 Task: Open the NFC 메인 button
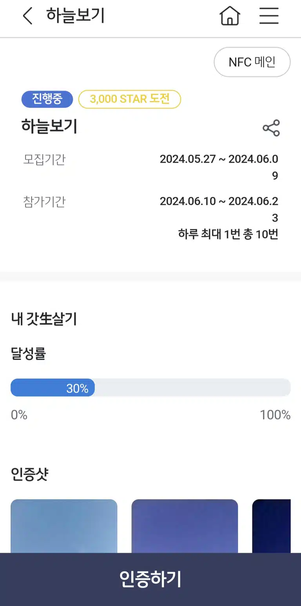252,62
